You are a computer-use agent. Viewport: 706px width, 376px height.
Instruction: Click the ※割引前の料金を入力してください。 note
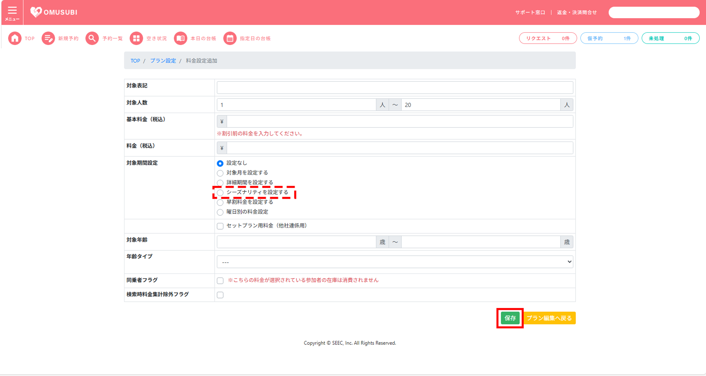coord(260,133)
